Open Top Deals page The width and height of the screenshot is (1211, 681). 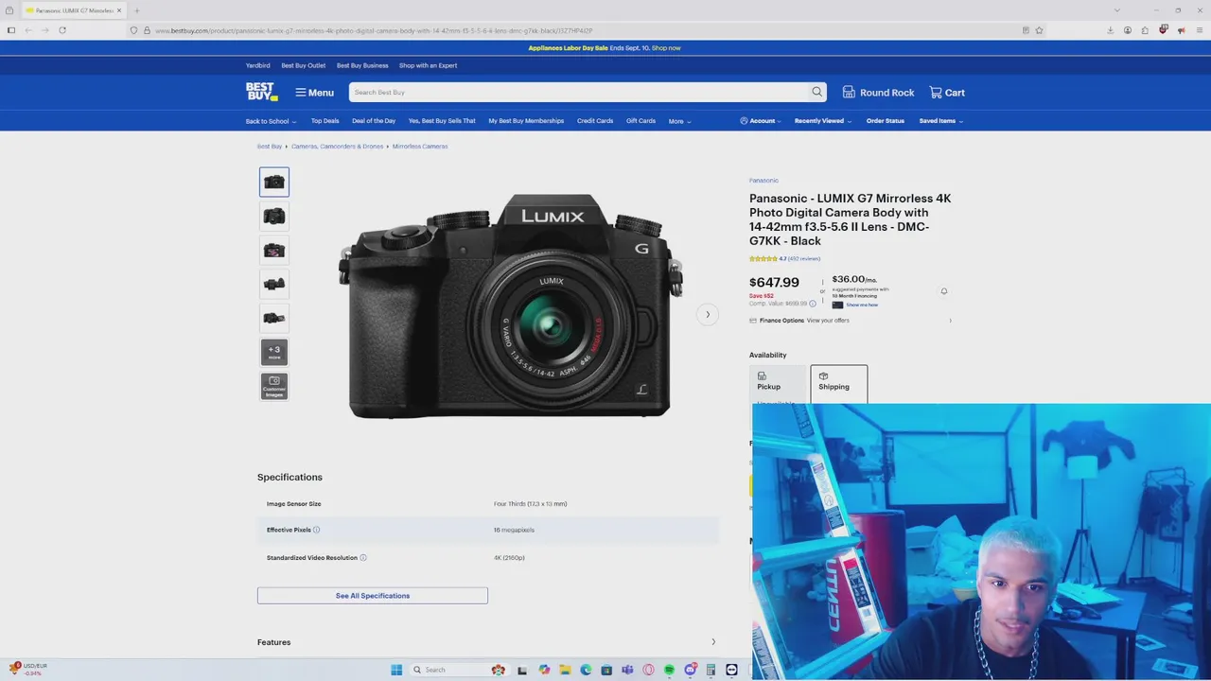[325, 121]
